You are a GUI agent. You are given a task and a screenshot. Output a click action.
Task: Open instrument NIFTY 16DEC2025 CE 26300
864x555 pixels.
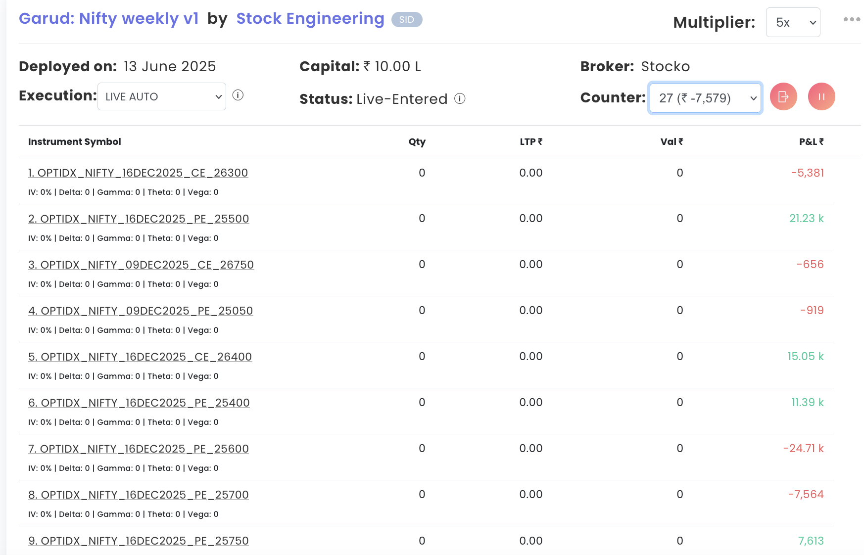(138, 173)
